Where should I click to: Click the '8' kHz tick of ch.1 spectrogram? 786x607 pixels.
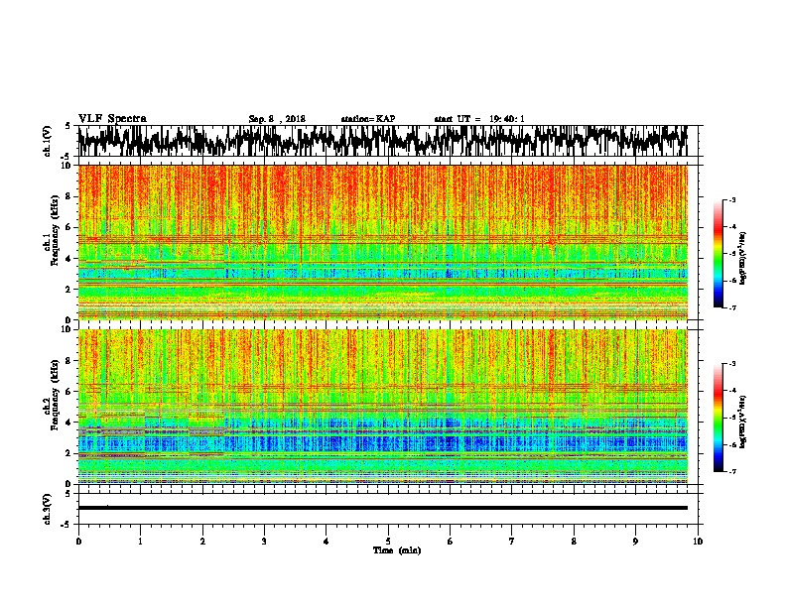69,196
